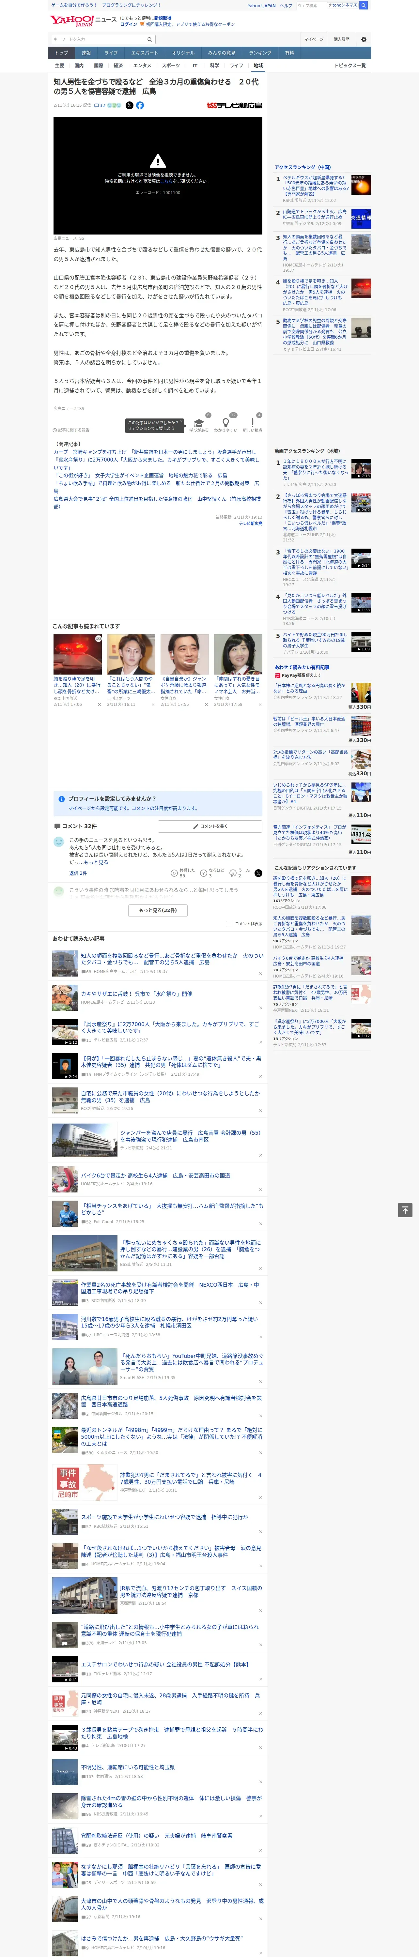419x1957 pixels.
Task: Open テレビ新広島 source link under article
Action: coord(250,523)
